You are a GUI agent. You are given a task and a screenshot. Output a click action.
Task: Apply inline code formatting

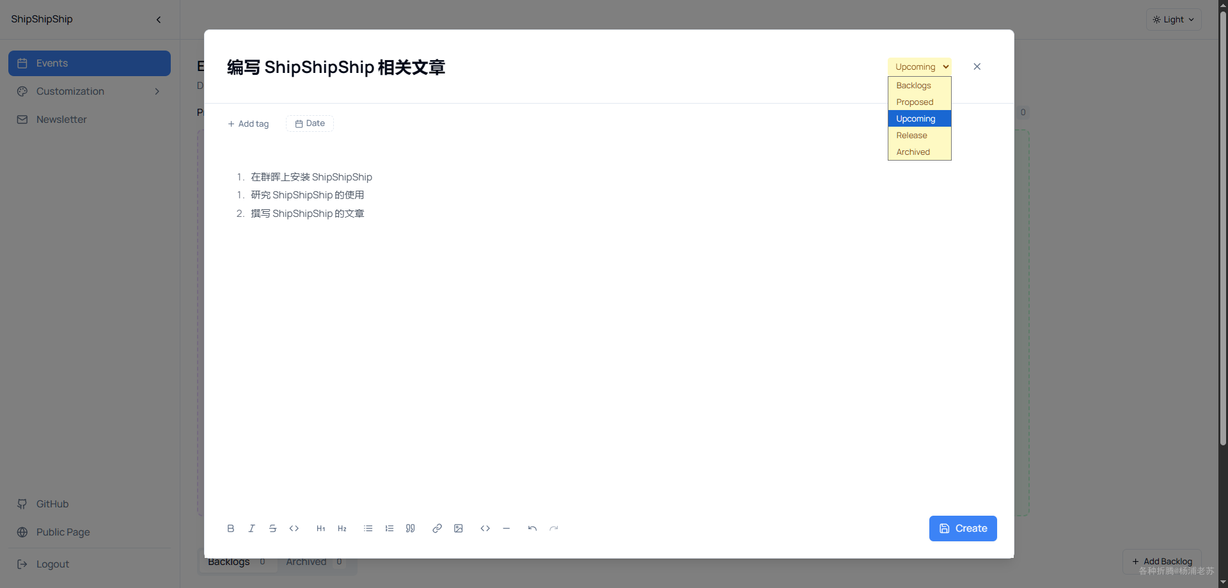point(294,528)
